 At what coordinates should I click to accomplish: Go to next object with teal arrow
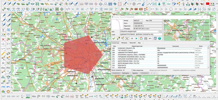pyautogui.click(x=136, y=38)
